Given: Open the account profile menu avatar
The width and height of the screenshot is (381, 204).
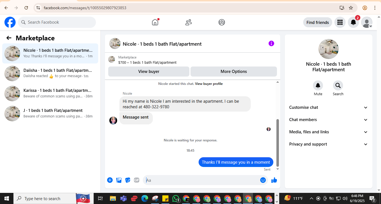Looking at the screenshot, I should click(x=367, y=22).
